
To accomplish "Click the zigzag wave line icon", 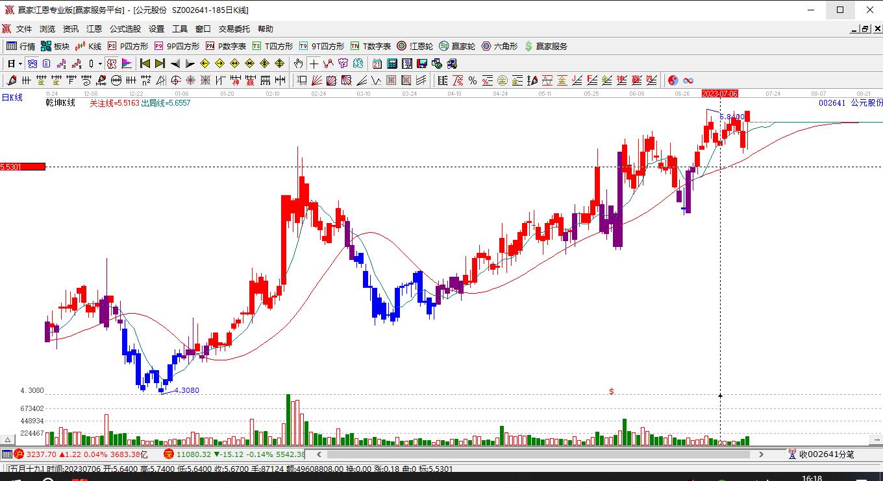I will [377, 80].
